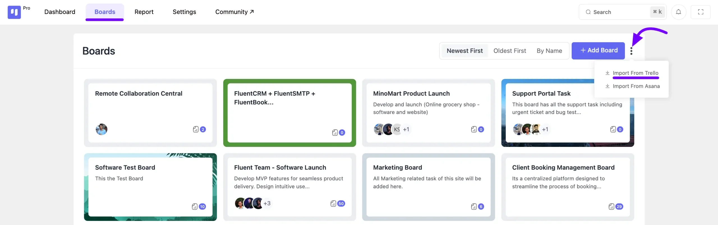
Task: Click the Fluent Boards Pro logo
Action: 14,12
